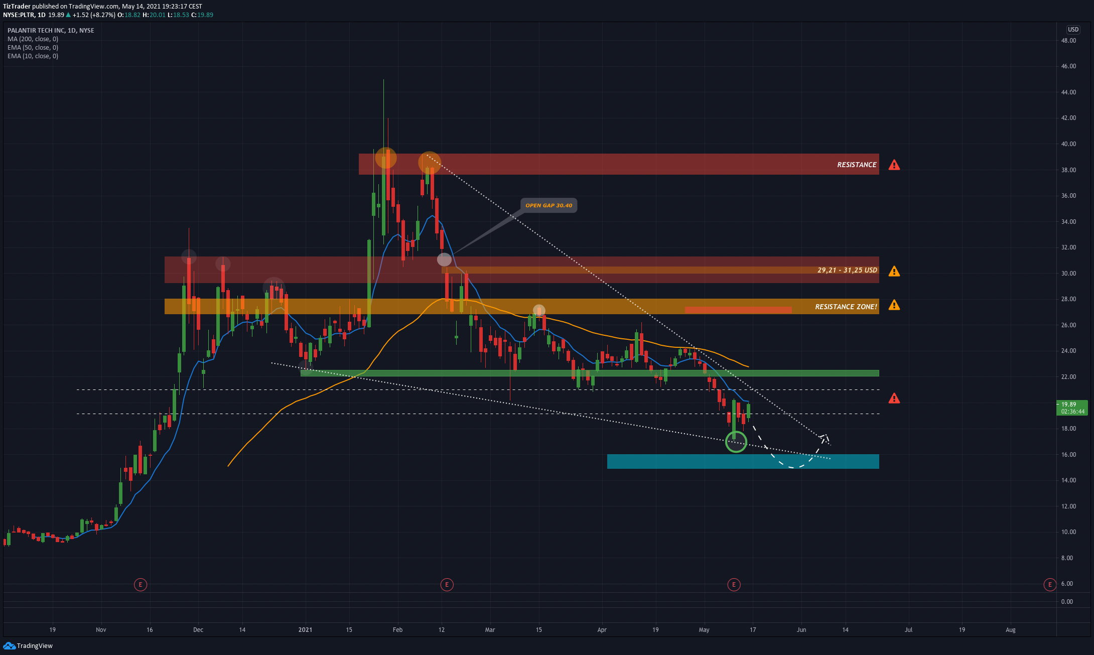This screenshot has width=1094, height=655.
Task: Click the Jun label on the time axis
Action: pos(801,629)
